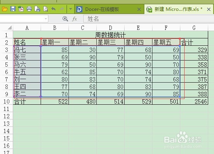Image resolution: width=214 pixels, height=154 pixels.
Task: Open insert function fx button
Action: tap(74, 19)
